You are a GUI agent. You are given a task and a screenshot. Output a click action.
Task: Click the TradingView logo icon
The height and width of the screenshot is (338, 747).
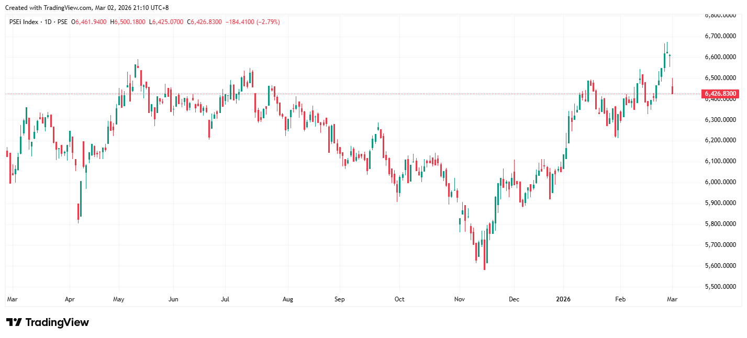[14, 322]
